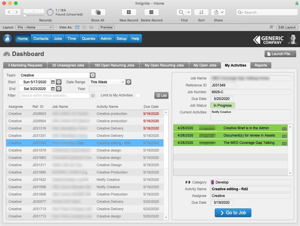Click the purple Develop category swatch

tap(212, 182)
